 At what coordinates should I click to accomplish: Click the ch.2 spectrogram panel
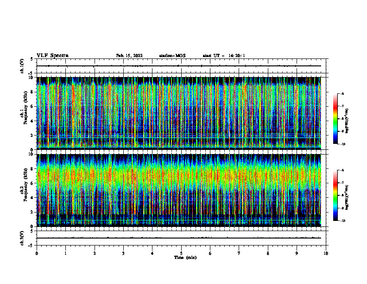182,190
